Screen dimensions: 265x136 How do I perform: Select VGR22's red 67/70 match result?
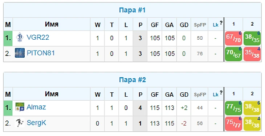tap(233, 38)
